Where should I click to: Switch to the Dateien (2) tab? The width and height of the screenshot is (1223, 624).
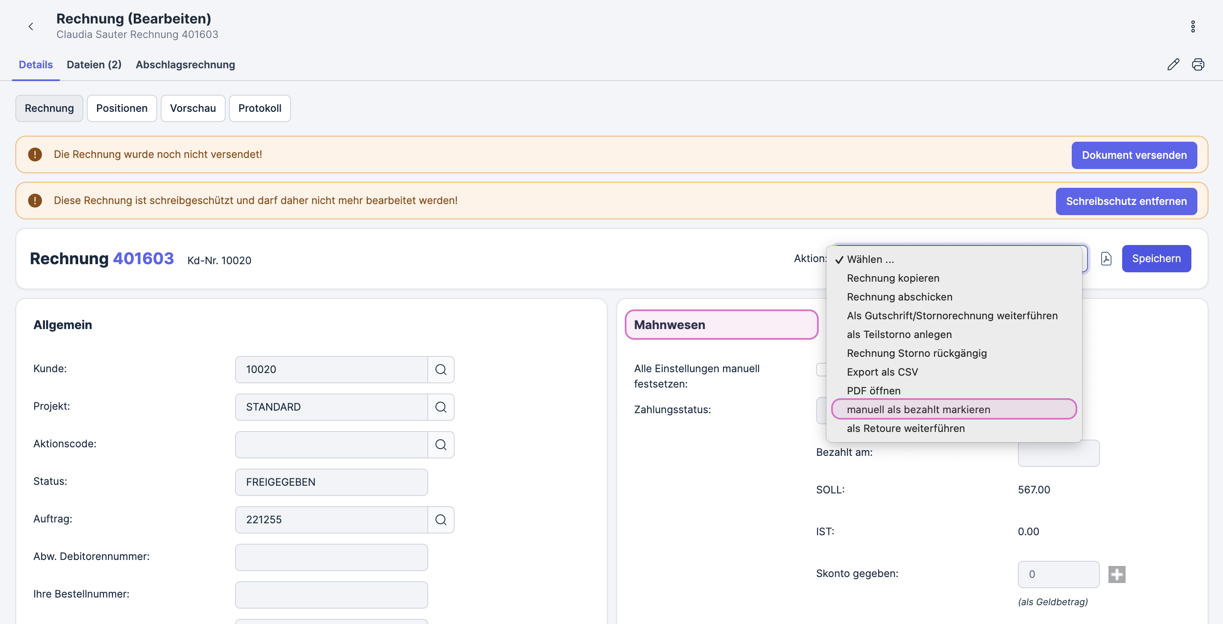tap(94, 64)
